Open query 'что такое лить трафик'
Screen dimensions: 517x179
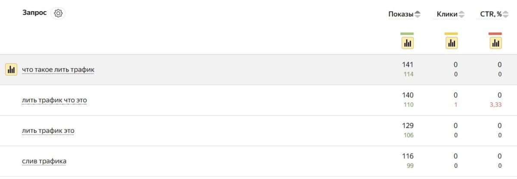pos(58,69)
